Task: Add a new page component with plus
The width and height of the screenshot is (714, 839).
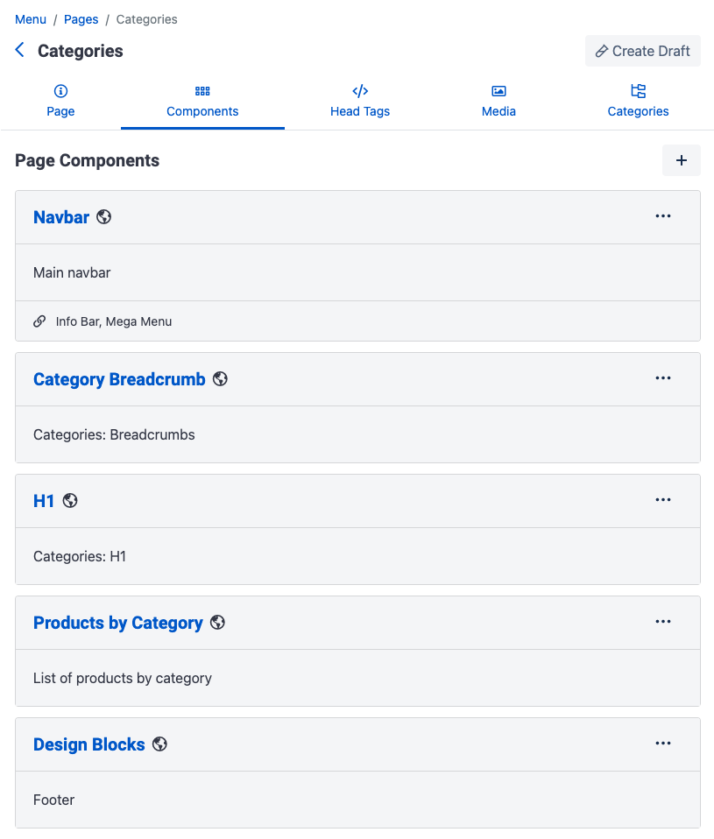Action: (681, 160)
